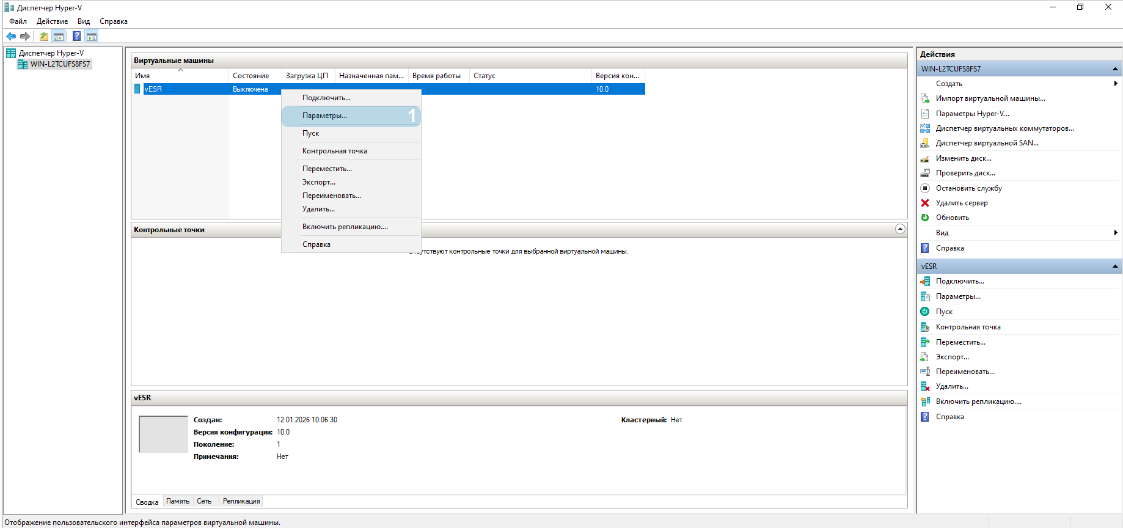Screen dimensions: 1123x528
Task: Choose Переименовать... in the context menu
Action: point(351,196)
